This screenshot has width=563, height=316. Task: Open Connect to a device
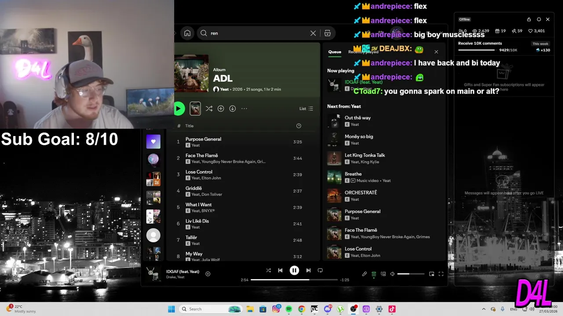(x=383, y=274)
